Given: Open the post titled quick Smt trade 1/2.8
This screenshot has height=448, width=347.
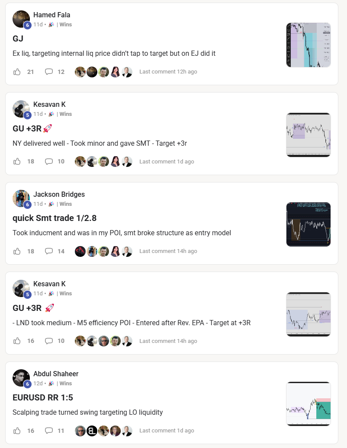Looking at the screenshot, I should click(x=55, y=218).
